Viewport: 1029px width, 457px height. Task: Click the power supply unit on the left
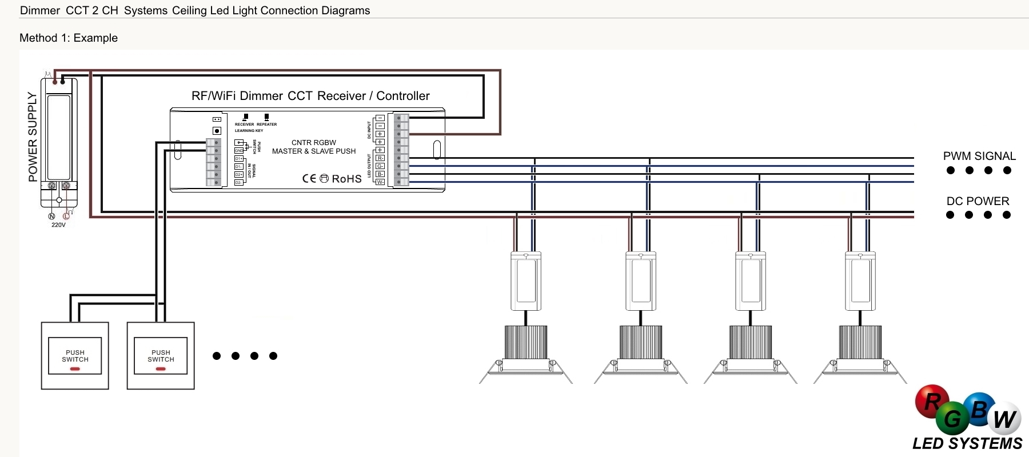pyautogui.click(x=58, y=143)
